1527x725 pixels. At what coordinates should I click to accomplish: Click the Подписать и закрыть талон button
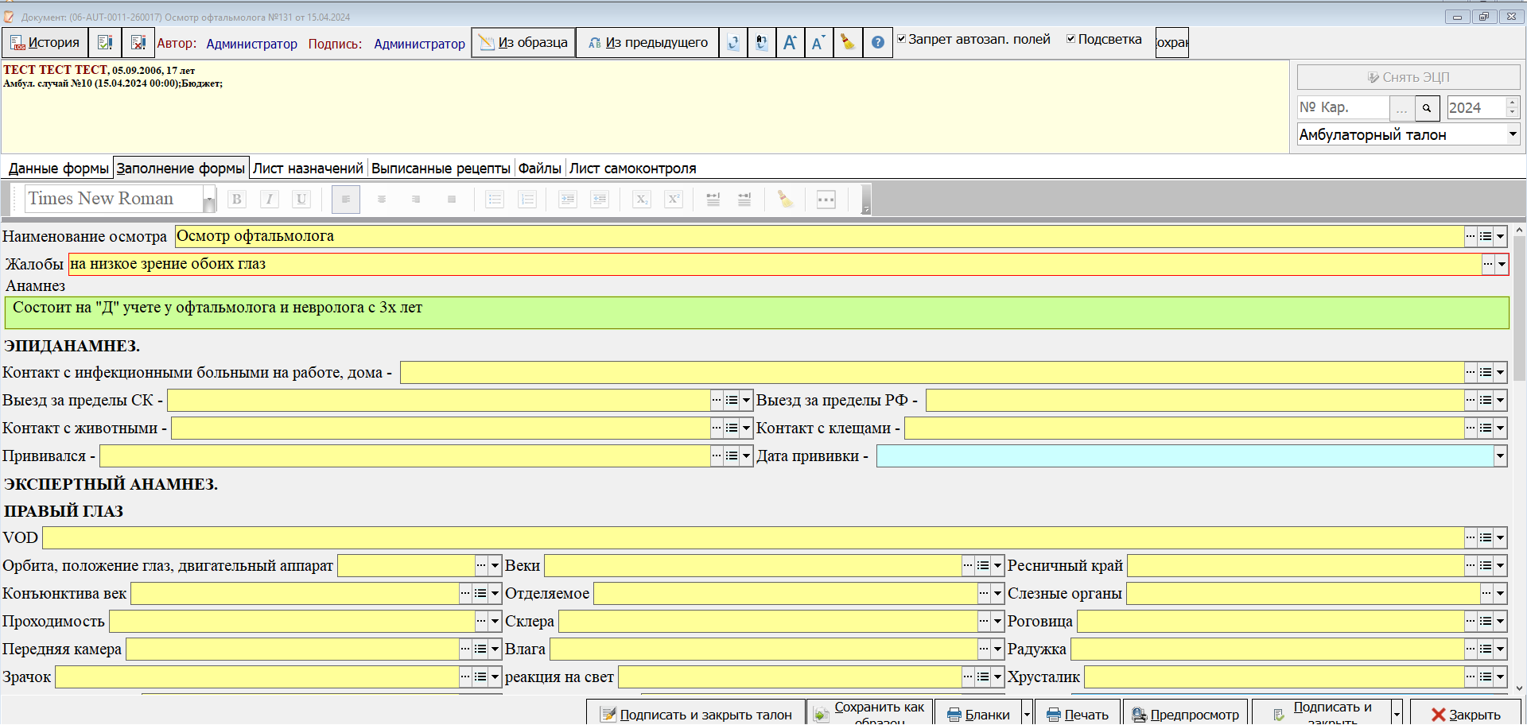coord(696,714)
